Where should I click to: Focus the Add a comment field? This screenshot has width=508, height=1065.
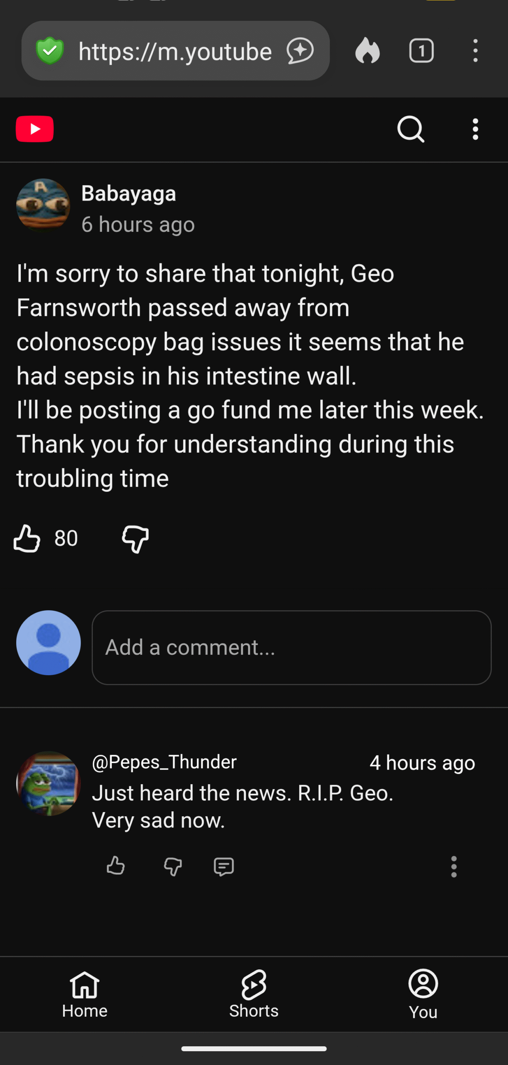pyautogui.click(x=291, y=647)
